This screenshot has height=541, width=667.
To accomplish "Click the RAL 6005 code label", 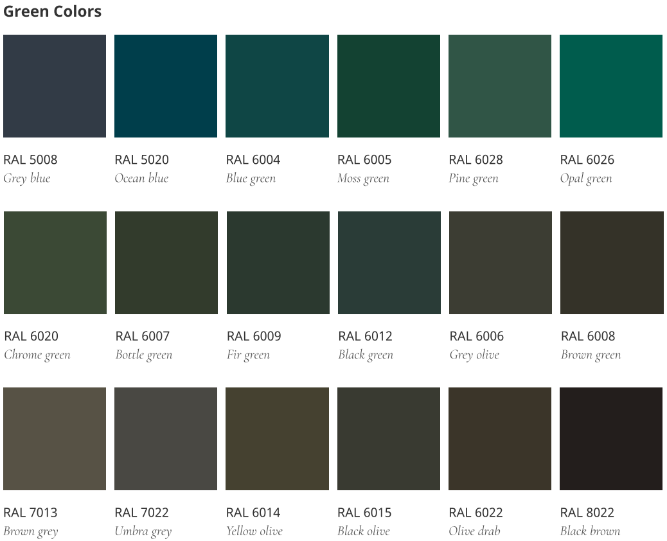I will [364, 159].
